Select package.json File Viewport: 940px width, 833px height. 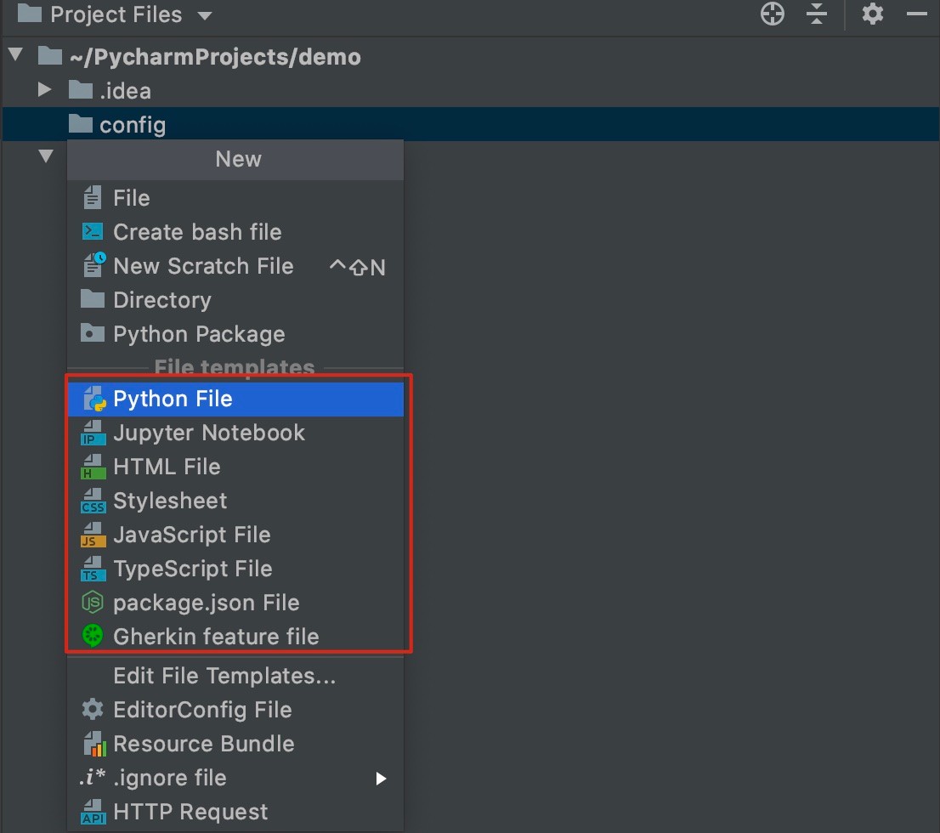click(x=235, y=603)
